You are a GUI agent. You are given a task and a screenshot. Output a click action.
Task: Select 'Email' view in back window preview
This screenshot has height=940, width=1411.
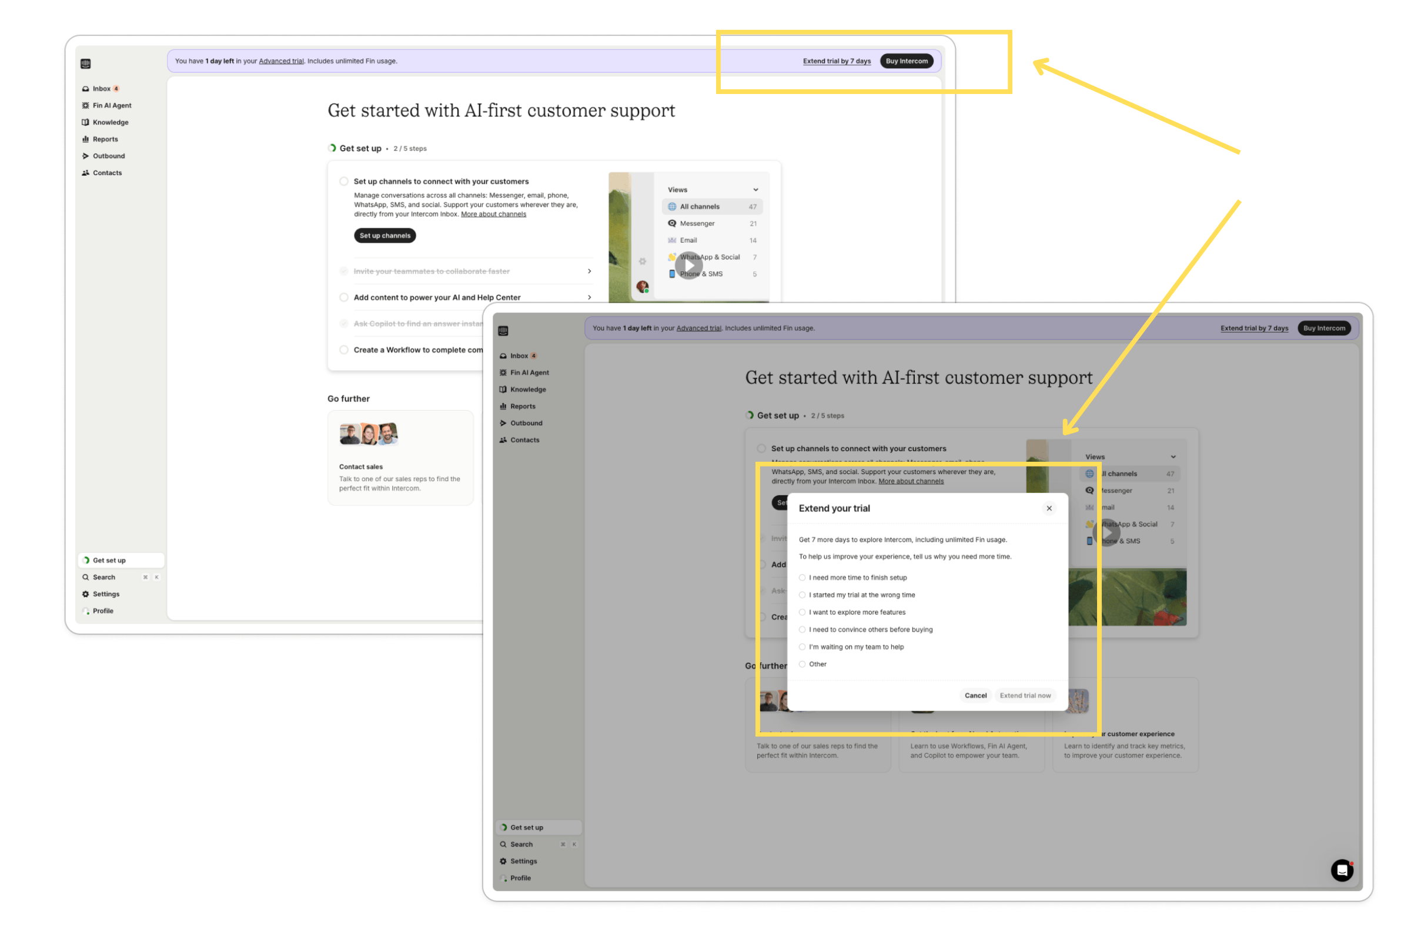(x=712, y=240)
